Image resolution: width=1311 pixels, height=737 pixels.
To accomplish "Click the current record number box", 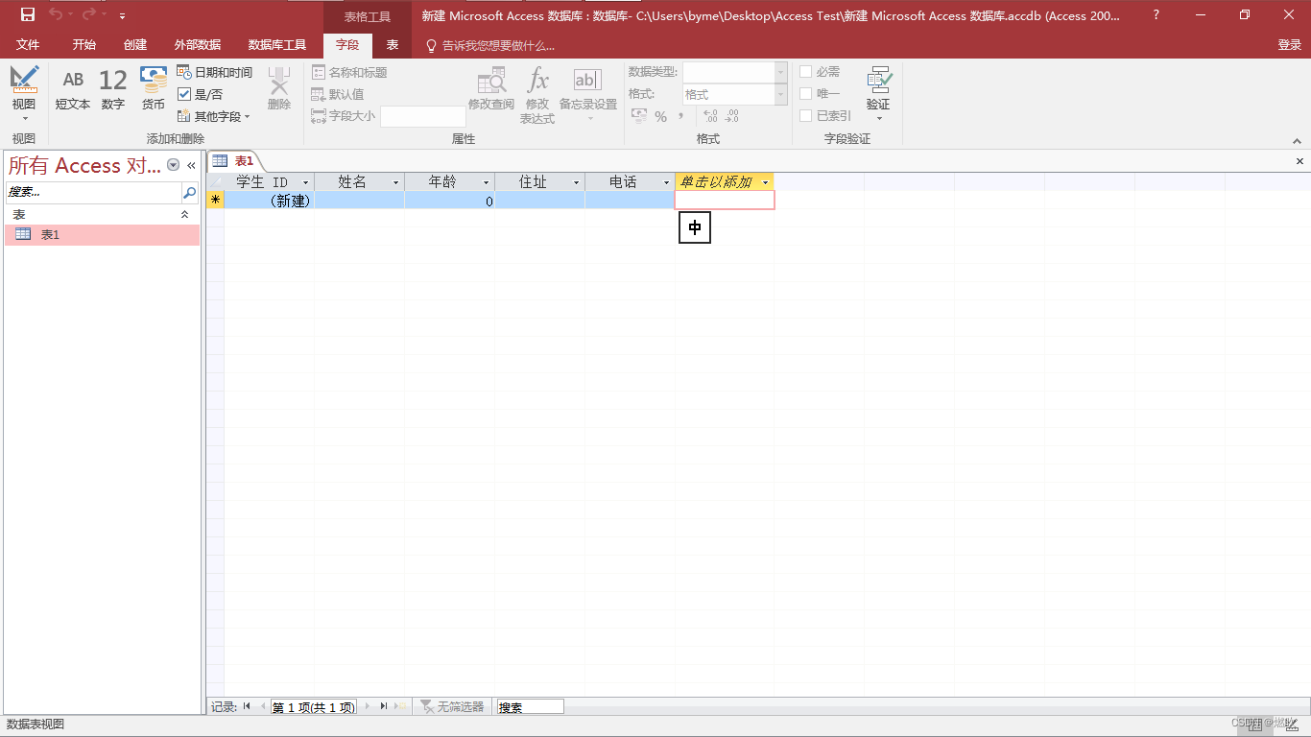I will [313, 706].
